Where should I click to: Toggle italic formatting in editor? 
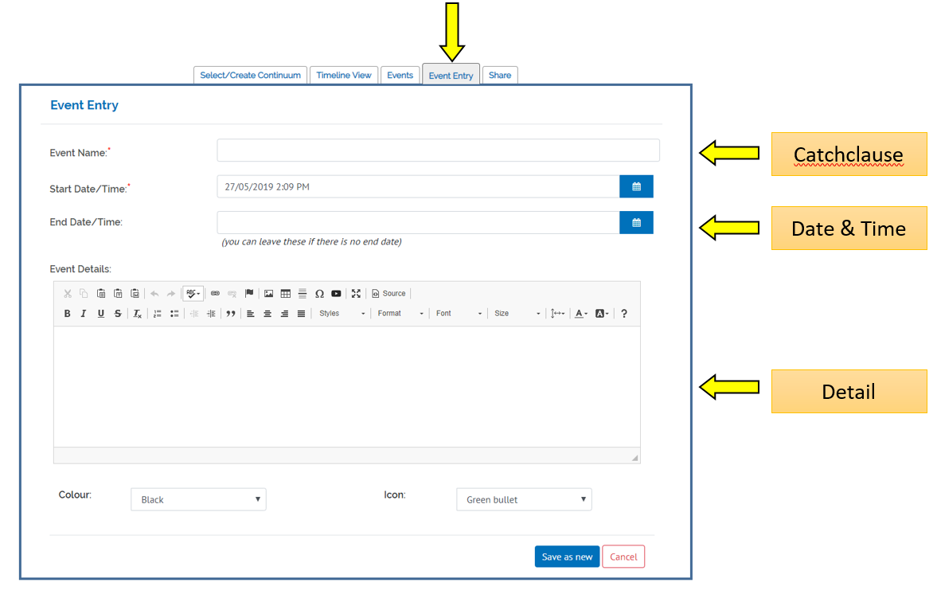84,314
